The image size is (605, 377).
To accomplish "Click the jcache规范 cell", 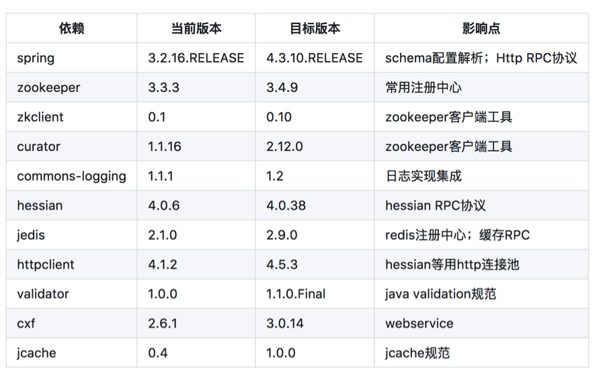I will 481,353.
